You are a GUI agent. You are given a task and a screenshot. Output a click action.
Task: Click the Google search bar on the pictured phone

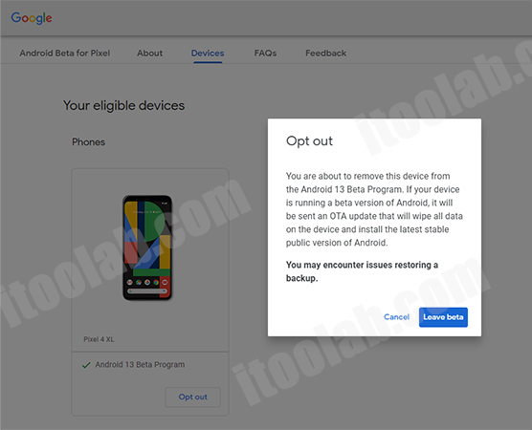point(147,291)
